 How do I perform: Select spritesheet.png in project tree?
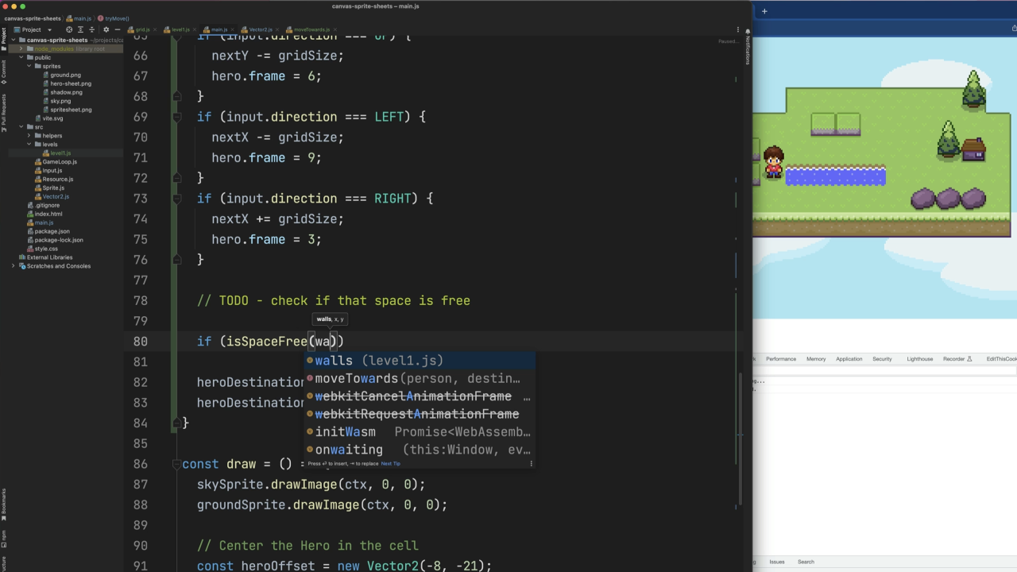(71, 110)
